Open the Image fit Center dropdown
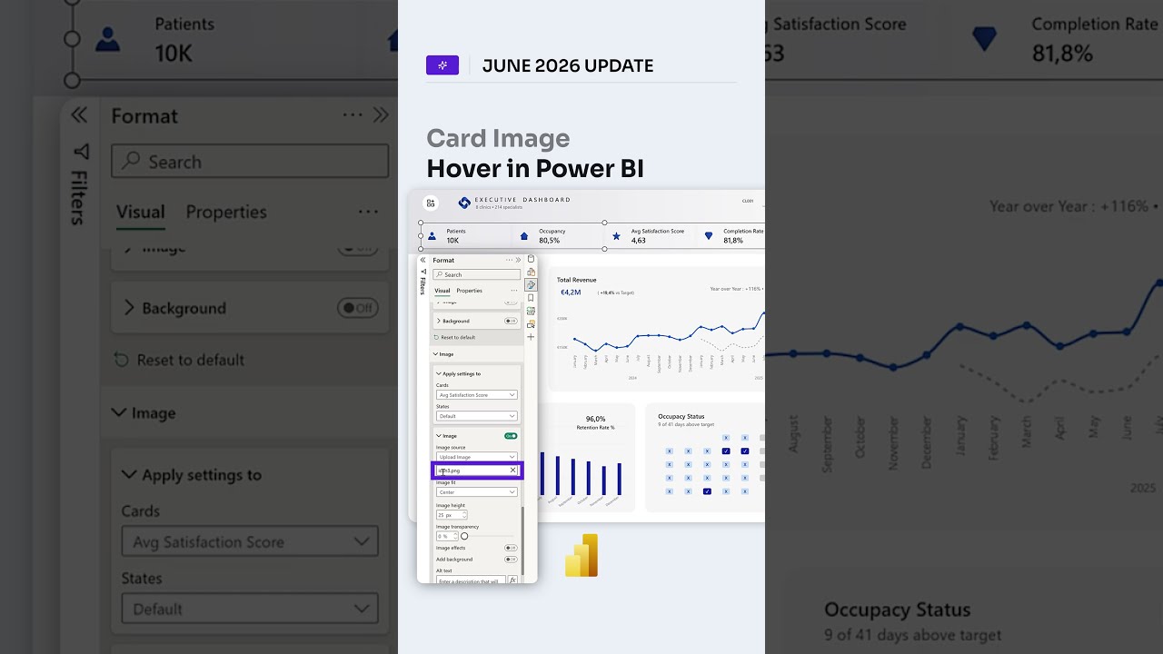 tap(477, 492)
